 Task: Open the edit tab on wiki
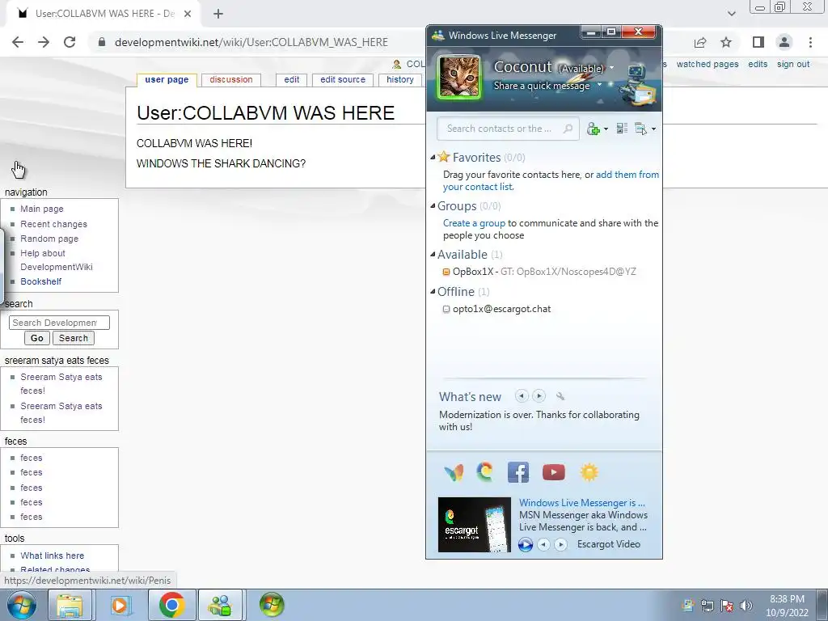(291, 80)
